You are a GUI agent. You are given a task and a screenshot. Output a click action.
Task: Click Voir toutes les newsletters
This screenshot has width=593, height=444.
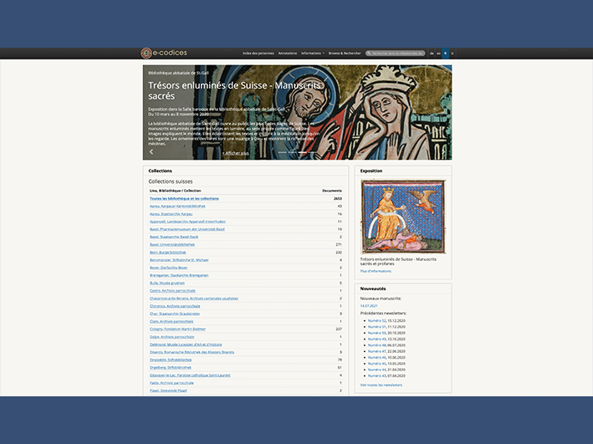click(381, 385)
